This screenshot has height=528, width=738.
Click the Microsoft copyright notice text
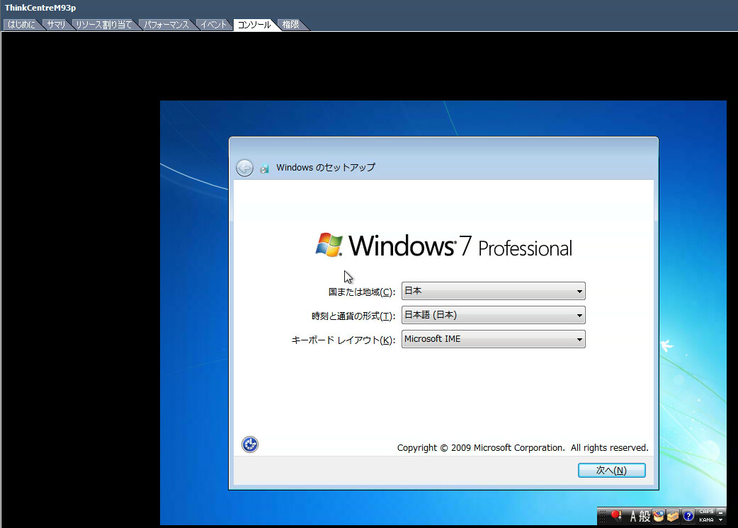(523, 447)
